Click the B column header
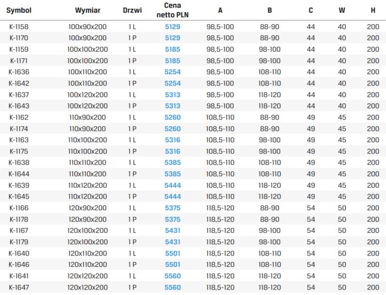386x295 pixels. click(x=270, y=10)
